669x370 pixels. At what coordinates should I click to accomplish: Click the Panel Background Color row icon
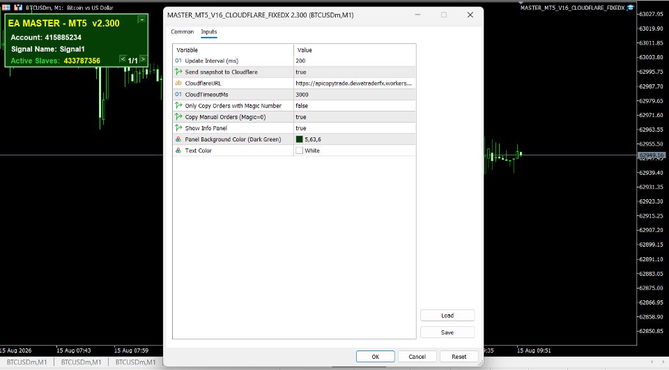click(178, 139)
